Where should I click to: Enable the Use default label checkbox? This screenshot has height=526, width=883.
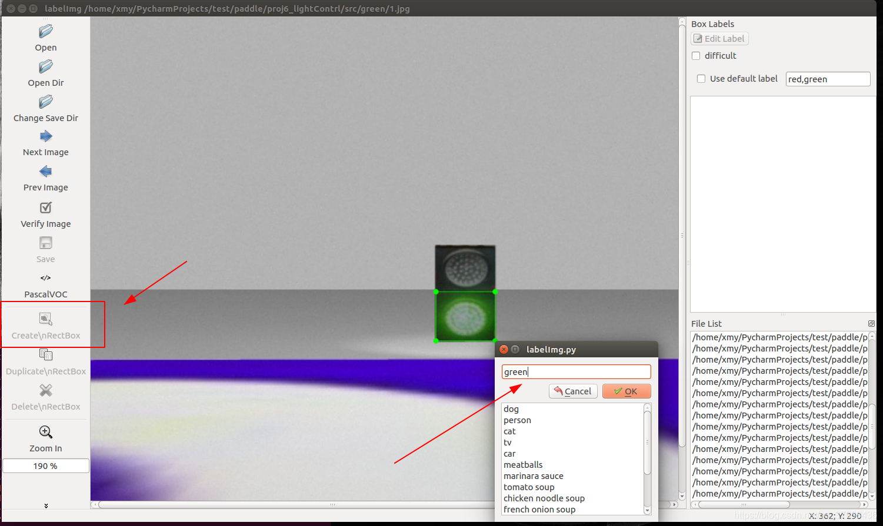coord(701,79)
